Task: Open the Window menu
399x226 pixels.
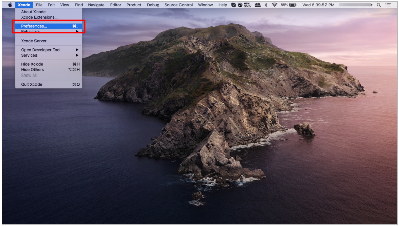Action: [205, 5]
